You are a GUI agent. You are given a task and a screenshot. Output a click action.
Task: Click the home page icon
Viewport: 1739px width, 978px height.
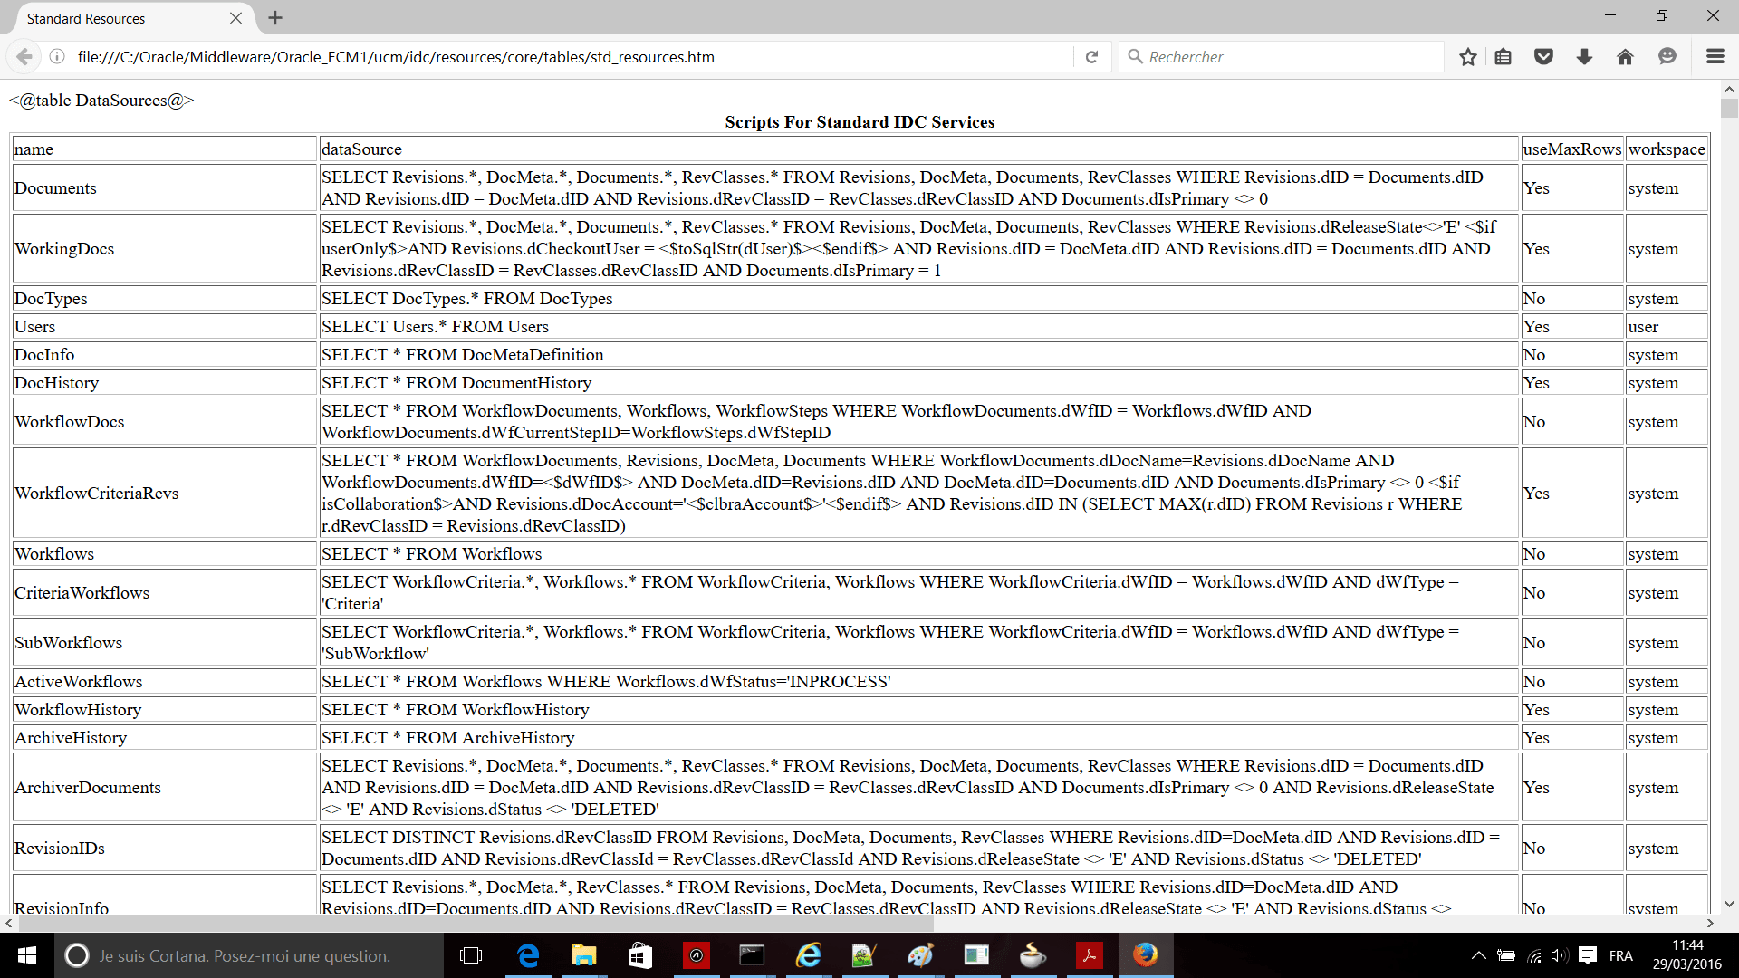point(1625,57)
